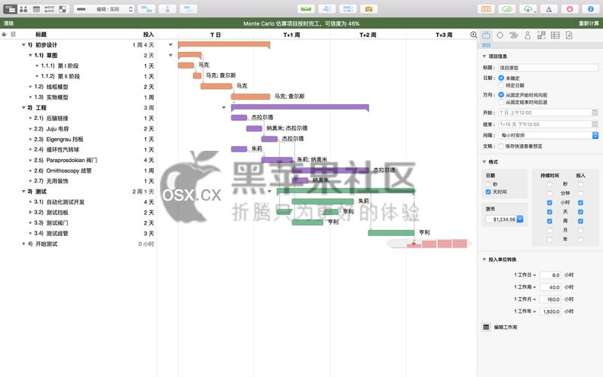Select the Resource person inspector tab
Screen dimensions: 603x377
click(528, 35)
